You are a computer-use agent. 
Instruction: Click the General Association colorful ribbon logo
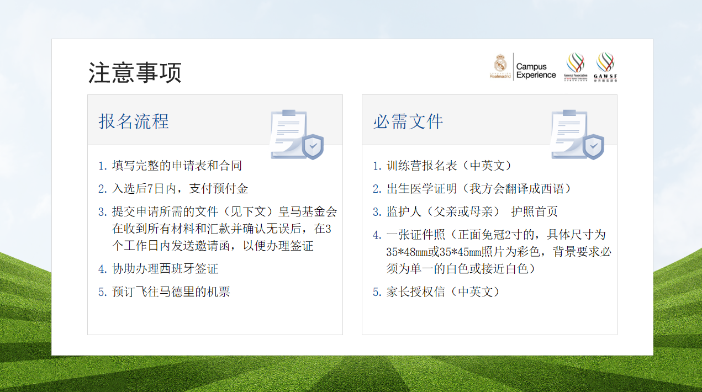575,66
